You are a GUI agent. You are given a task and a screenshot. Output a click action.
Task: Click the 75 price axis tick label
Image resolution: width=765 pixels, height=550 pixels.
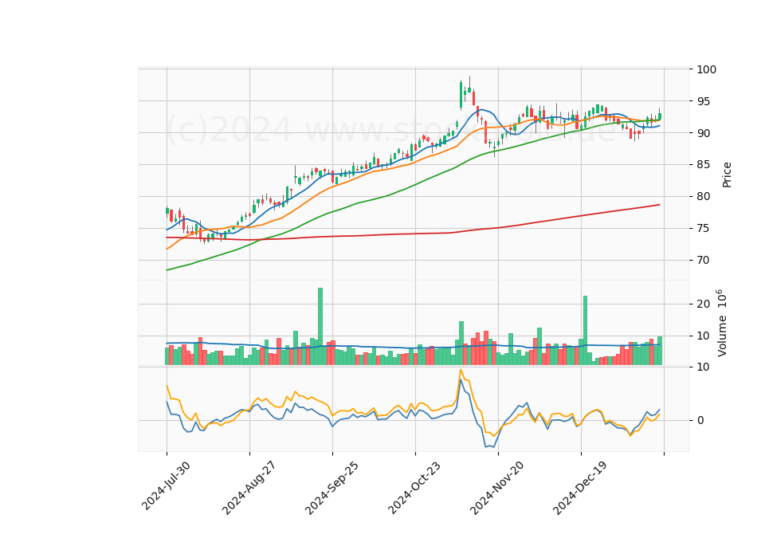coord(703,229)
